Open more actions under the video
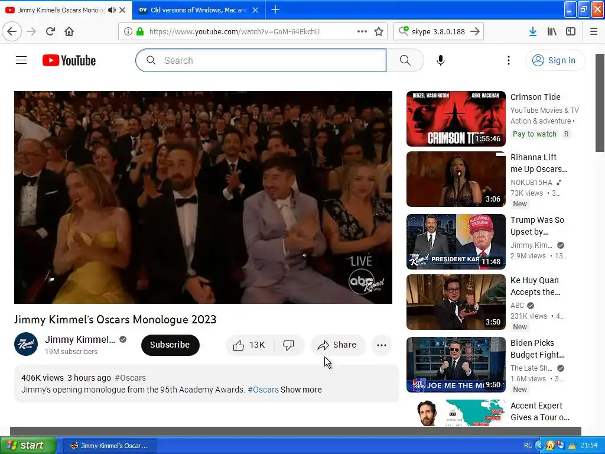The image size is (605, 454). pyautogui.click(x=382, y=345)
